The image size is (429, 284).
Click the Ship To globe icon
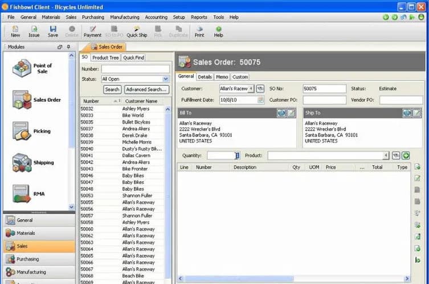click(x=407, y=112)
